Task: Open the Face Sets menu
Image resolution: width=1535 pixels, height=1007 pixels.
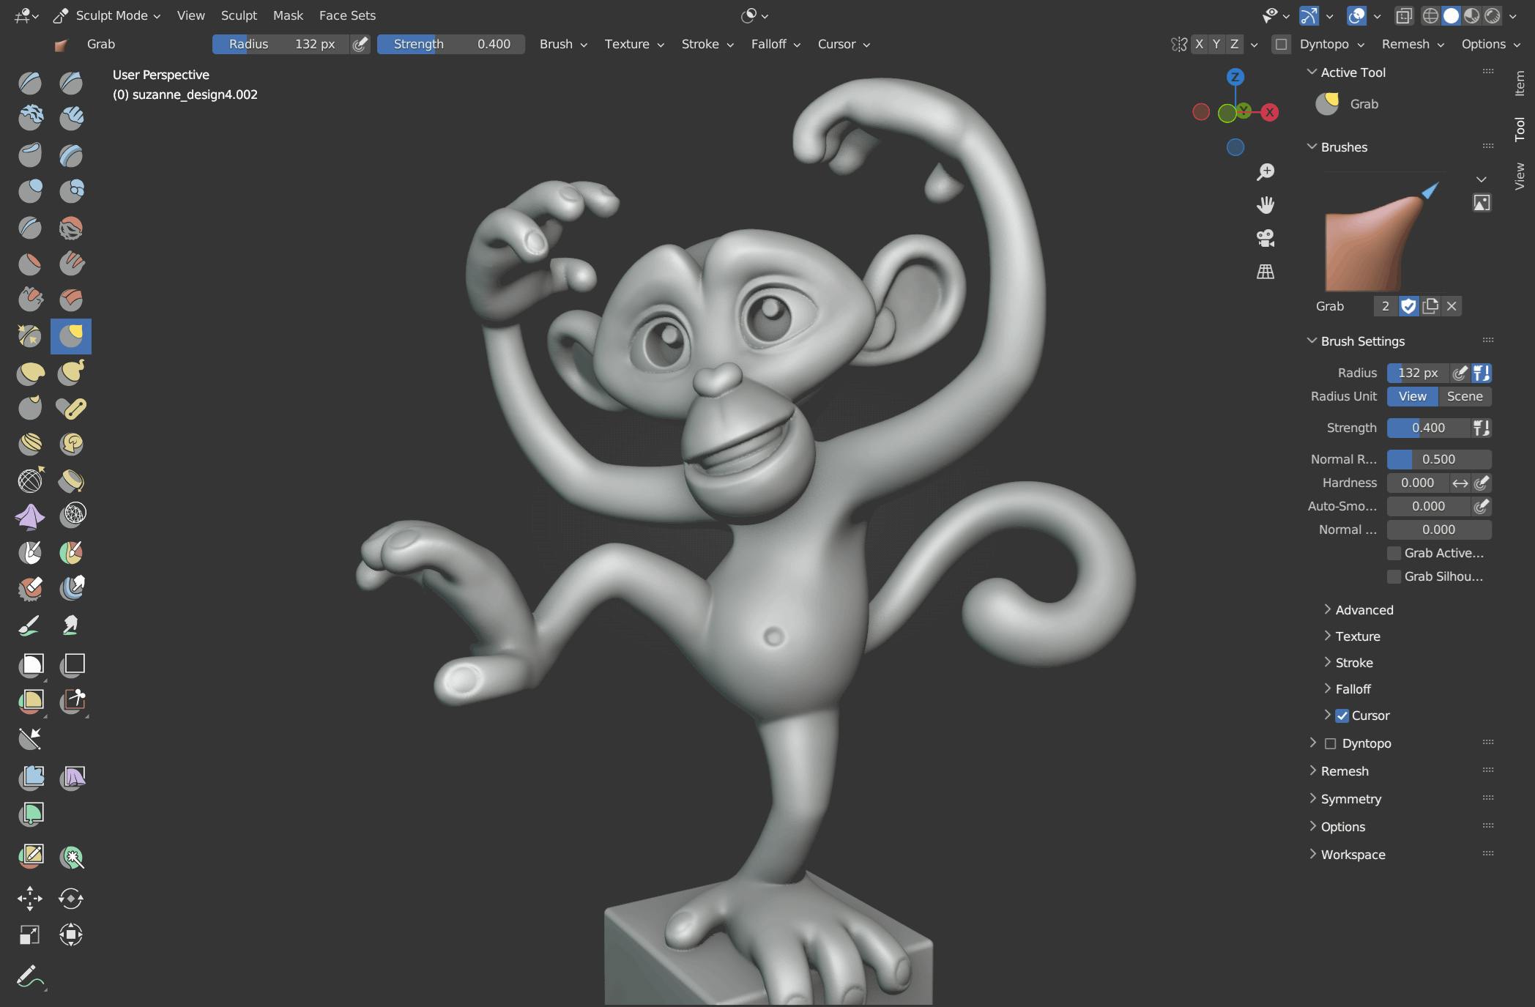Action: pyautogui.click(x=347, y=15)
